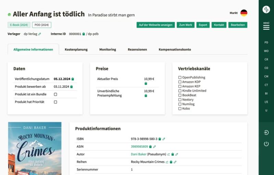Edit the ASIN pencil icon

[154, 147]
